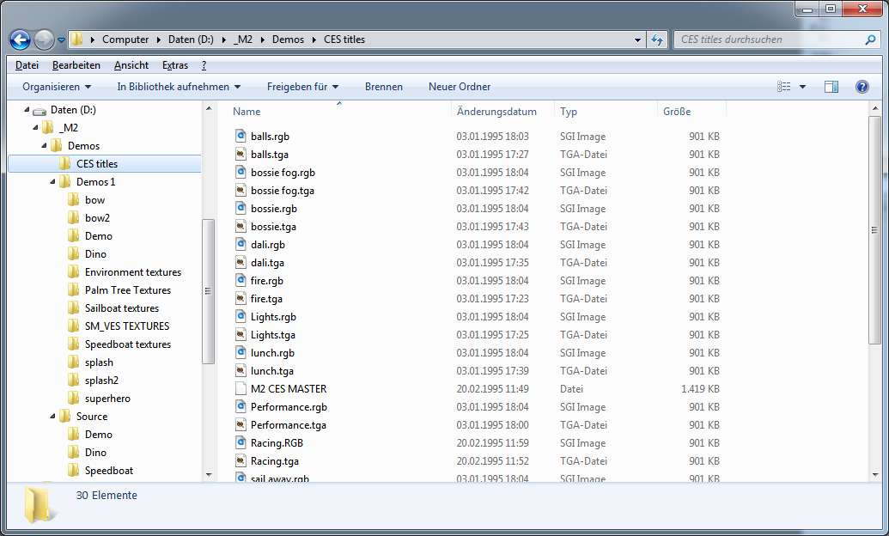This screenshot has width=889, height=536.
Task: Collapse the Demos 1 folder node
Action: (x=52, y=181)
